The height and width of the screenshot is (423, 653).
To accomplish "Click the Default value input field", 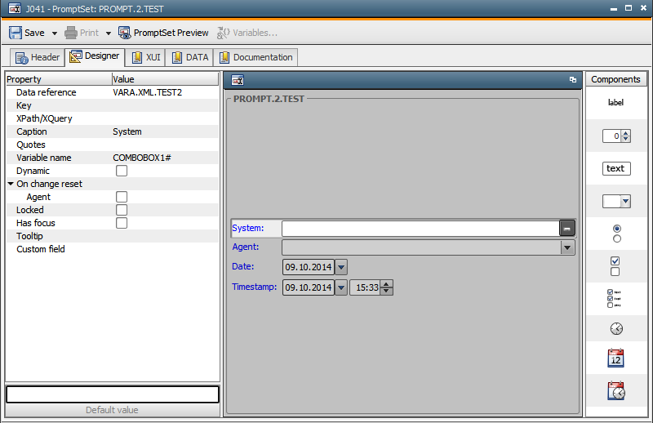I will pos(113,394).
